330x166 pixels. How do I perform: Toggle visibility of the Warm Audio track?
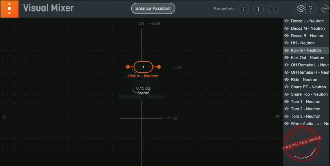click(286, 124)
